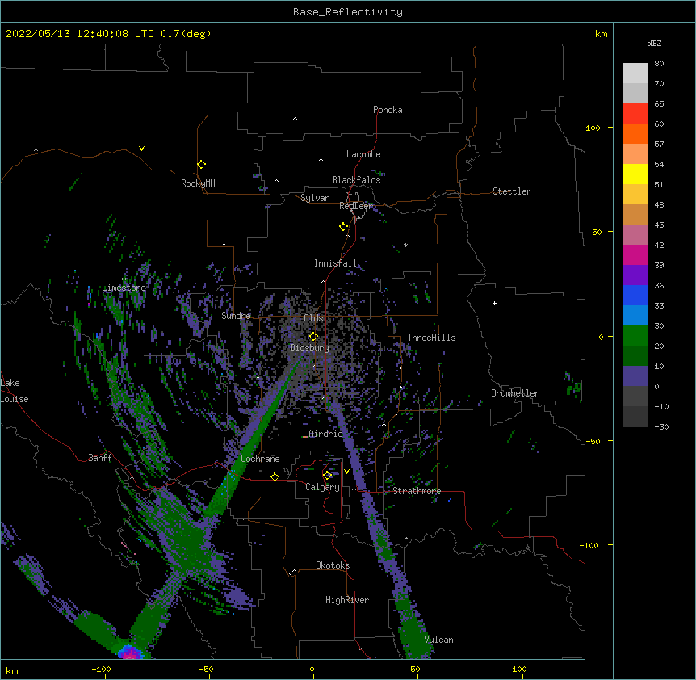Image resolution: width=696 pixels, height=680 pixels.
Task: Click the Lake Louise label
Action: pyautogui.click(x=15, y=391)
